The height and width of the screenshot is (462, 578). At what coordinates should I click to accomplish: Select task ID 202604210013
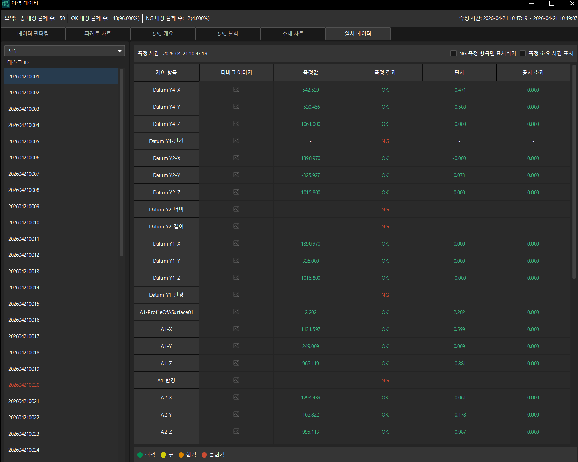click(x=62, y=271)
